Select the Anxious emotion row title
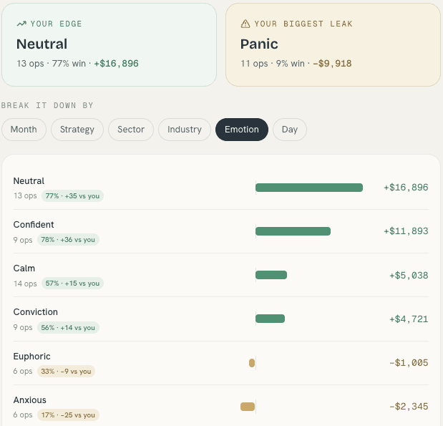The image size is (443, 426). click(x=29, y=400)
